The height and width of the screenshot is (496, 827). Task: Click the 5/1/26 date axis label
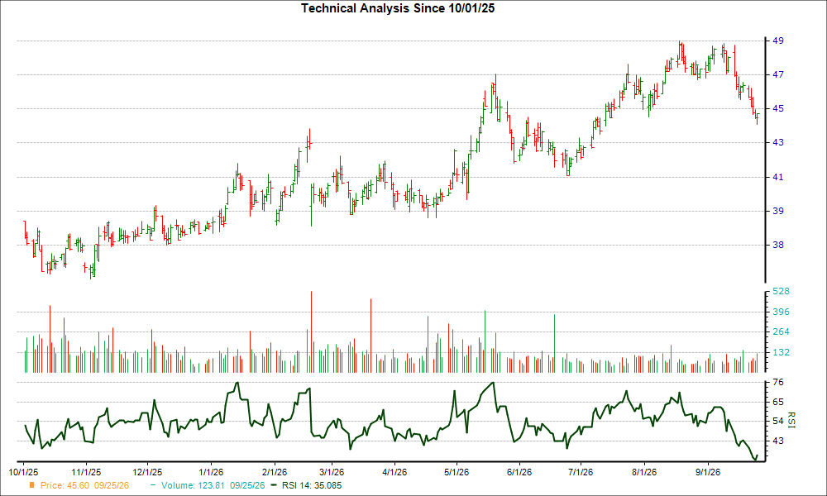pyautogui.click(x=457, y=472)
